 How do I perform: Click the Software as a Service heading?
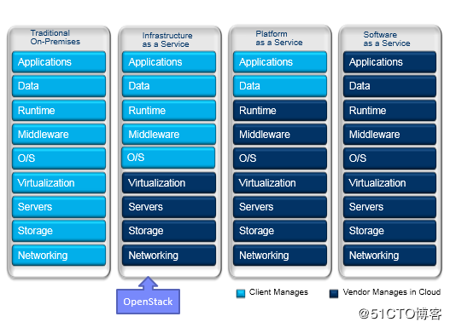click(x=387, y=39)
